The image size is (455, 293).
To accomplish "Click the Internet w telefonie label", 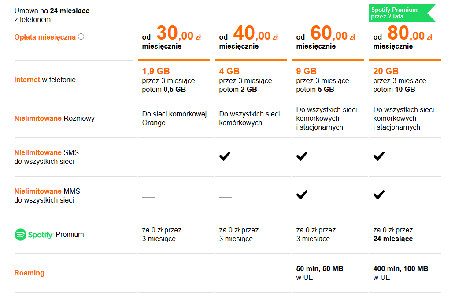I will tap(45, 80).
